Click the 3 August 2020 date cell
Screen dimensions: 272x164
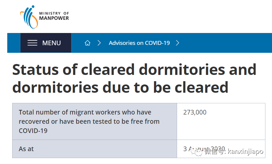(x=204, y=148)
